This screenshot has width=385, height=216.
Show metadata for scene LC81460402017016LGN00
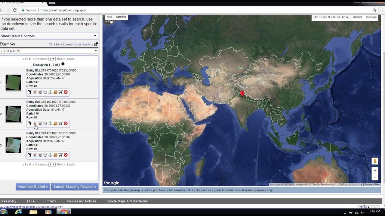point(45,124)
